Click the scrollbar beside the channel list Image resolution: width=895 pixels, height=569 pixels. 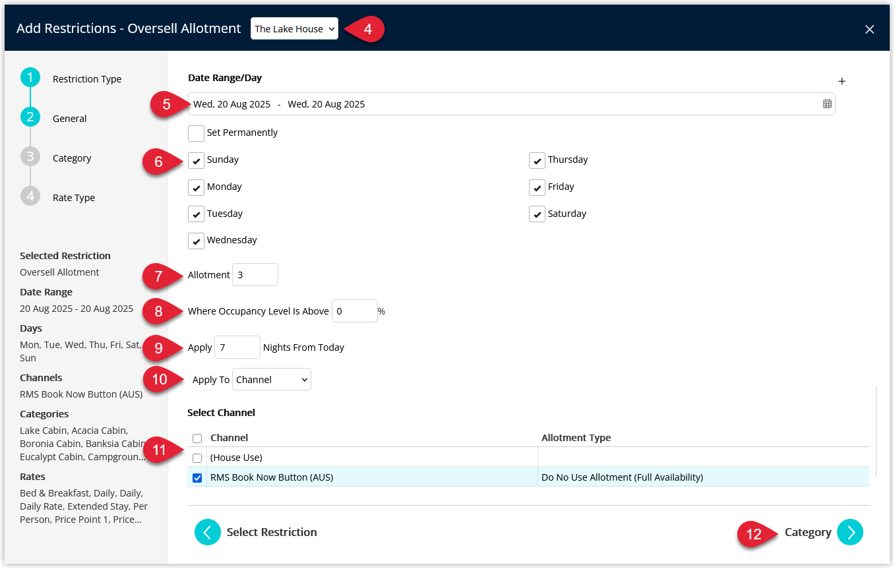[877, 431]
